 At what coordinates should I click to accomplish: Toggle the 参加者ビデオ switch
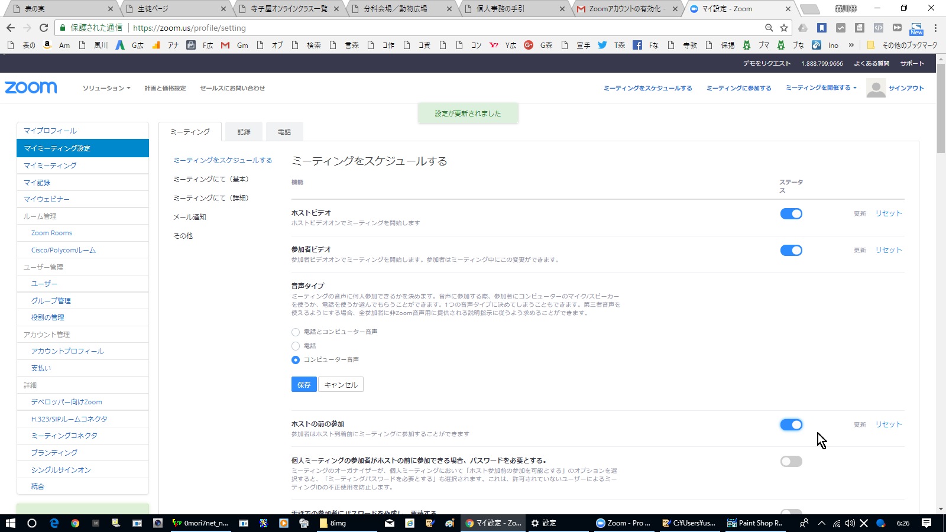click(x=791, y=251)
